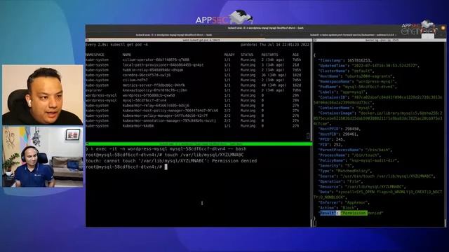Image resolution: width=449 pixels, height=252 pixels.
Task: Click the "Timestamp" JSON line
Action: 345,61
